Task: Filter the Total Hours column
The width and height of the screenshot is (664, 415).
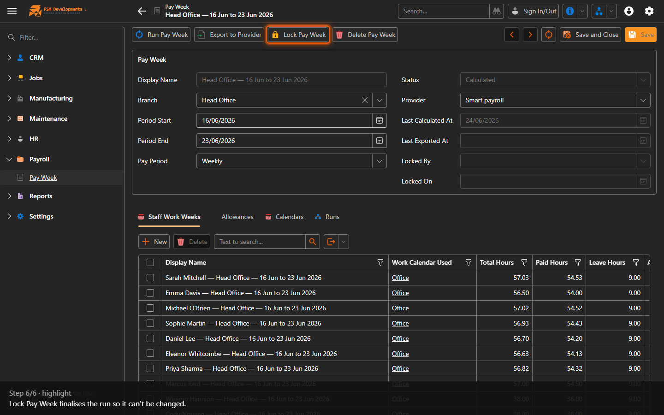Action: (x=524, y=262)
